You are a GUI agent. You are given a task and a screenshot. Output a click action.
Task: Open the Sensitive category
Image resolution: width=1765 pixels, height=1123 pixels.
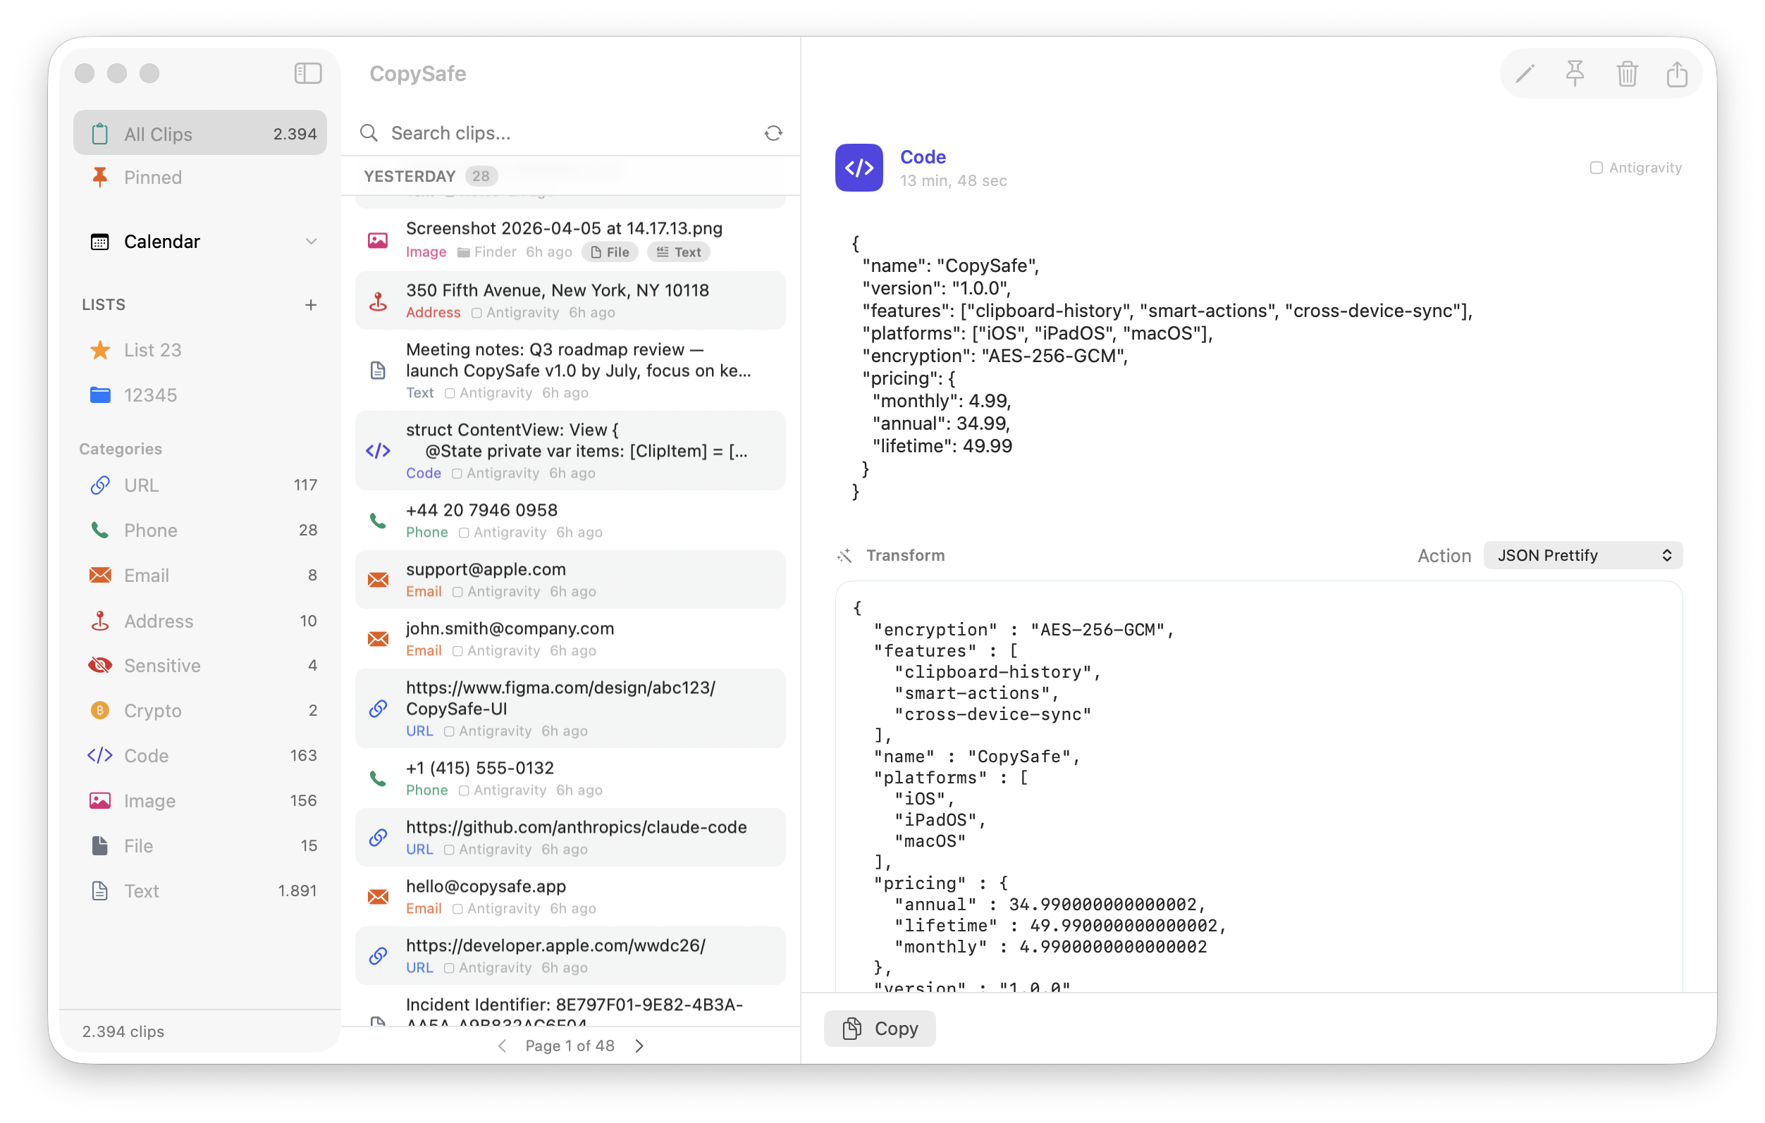pos(162,665)
